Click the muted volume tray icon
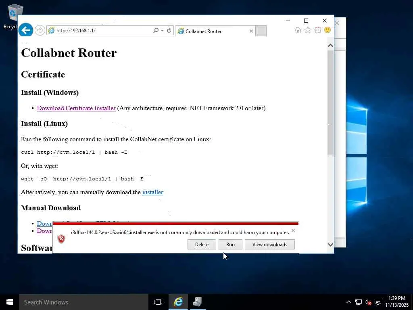The height and width of the screenshot is (310, 413). pos(368,302)
